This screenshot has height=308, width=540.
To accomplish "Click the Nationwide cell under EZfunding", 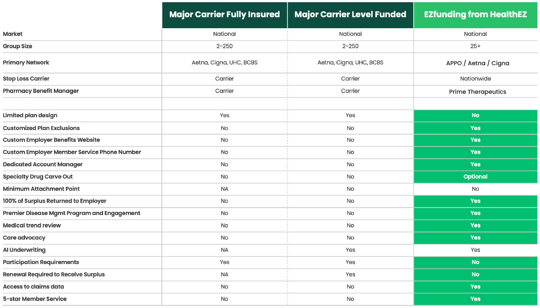I will (x=475, y=78).
